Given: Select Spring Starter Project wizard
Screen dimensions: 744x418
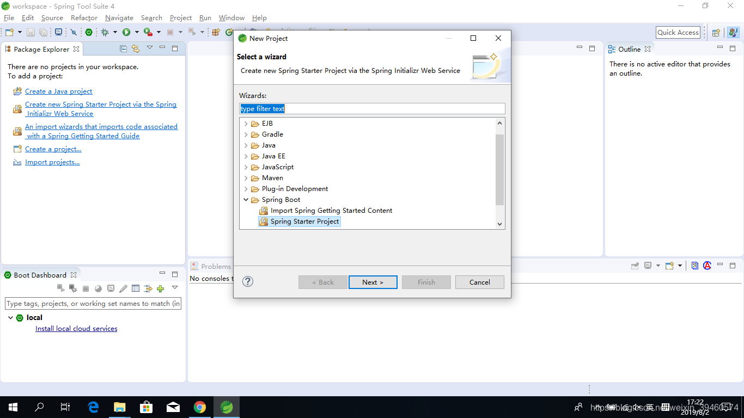Looking at the screenshot, I should click(304, 222).
